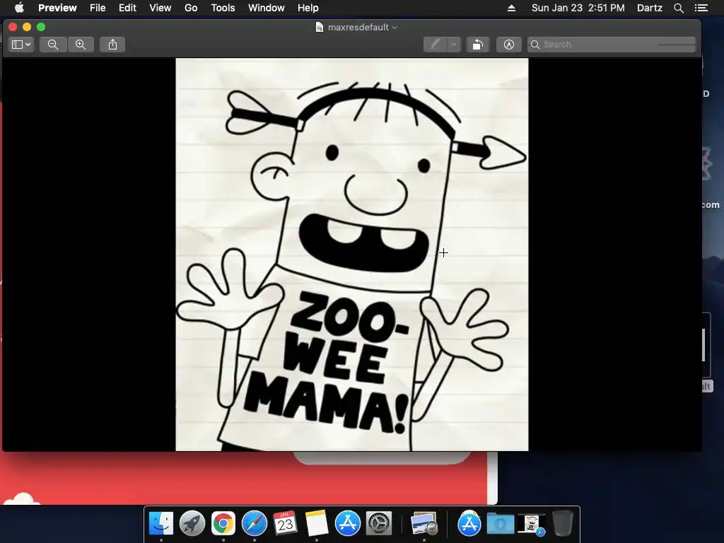
Task: Click the Zoom In magnifier icon
Action: pyautogui.click(x=81, y=45)
